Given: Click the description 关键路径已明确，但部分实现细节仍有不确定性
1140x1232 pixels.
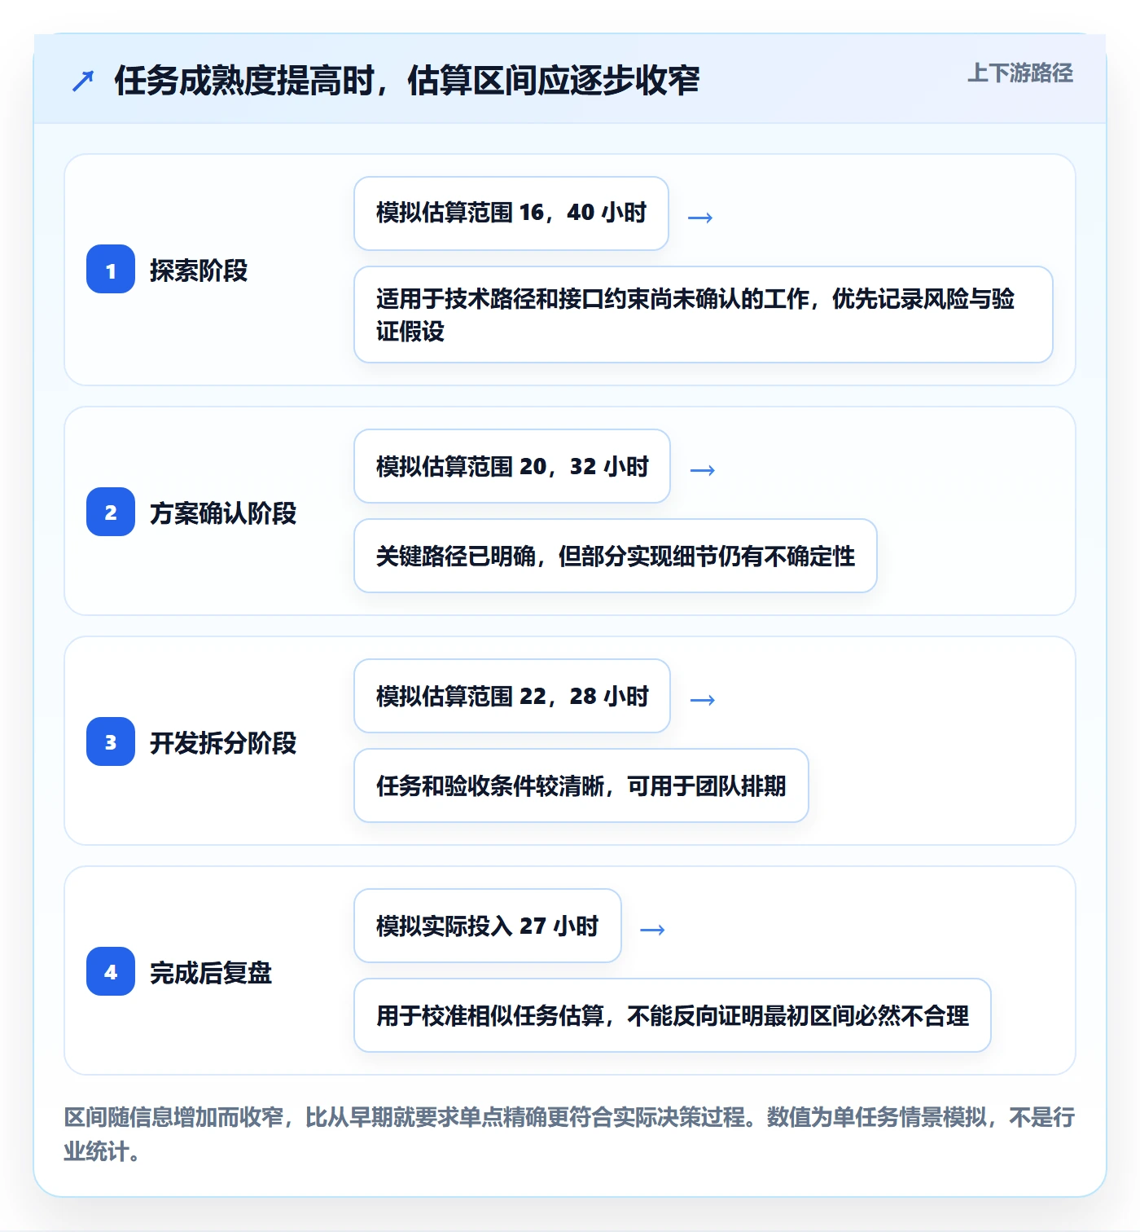Looking at the screenshot, I should [616, 556].
